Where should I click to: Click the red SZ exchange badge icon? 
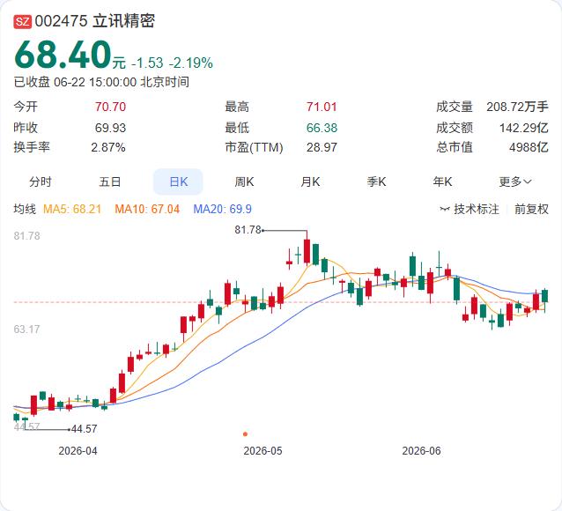point(23,21)
